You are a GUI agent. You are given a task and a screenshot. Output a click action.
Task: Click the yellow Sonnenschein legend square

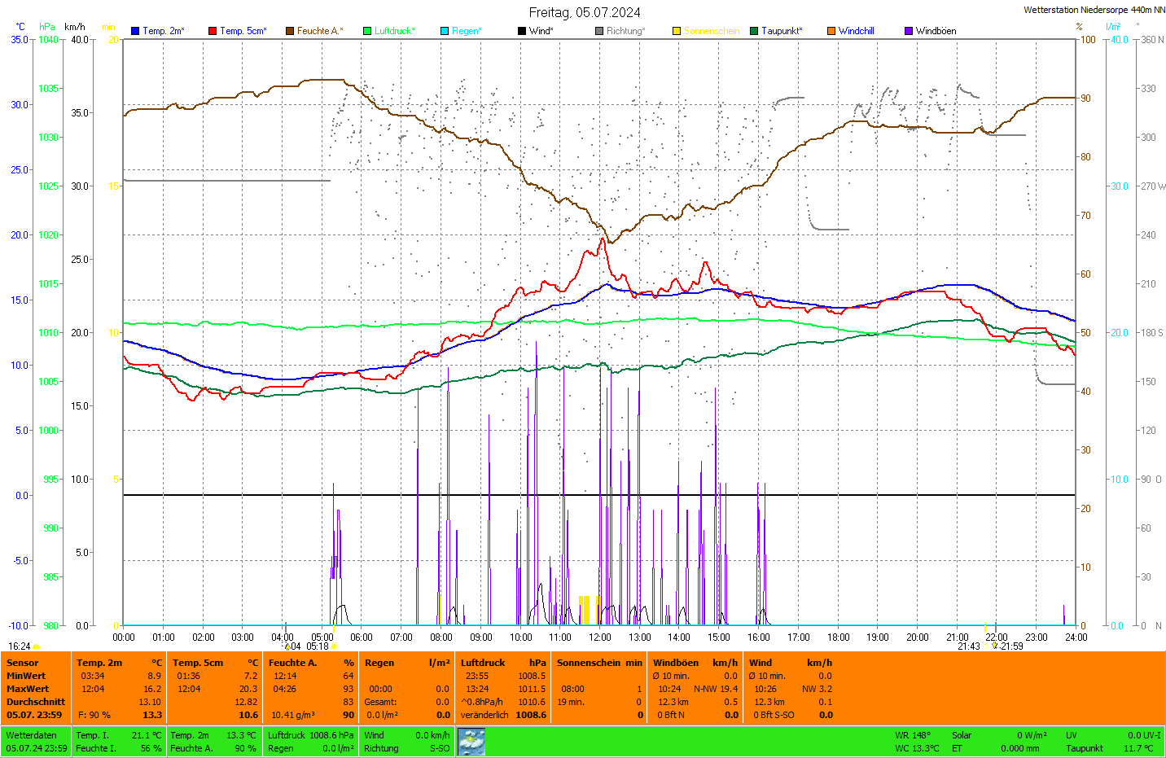677,31
